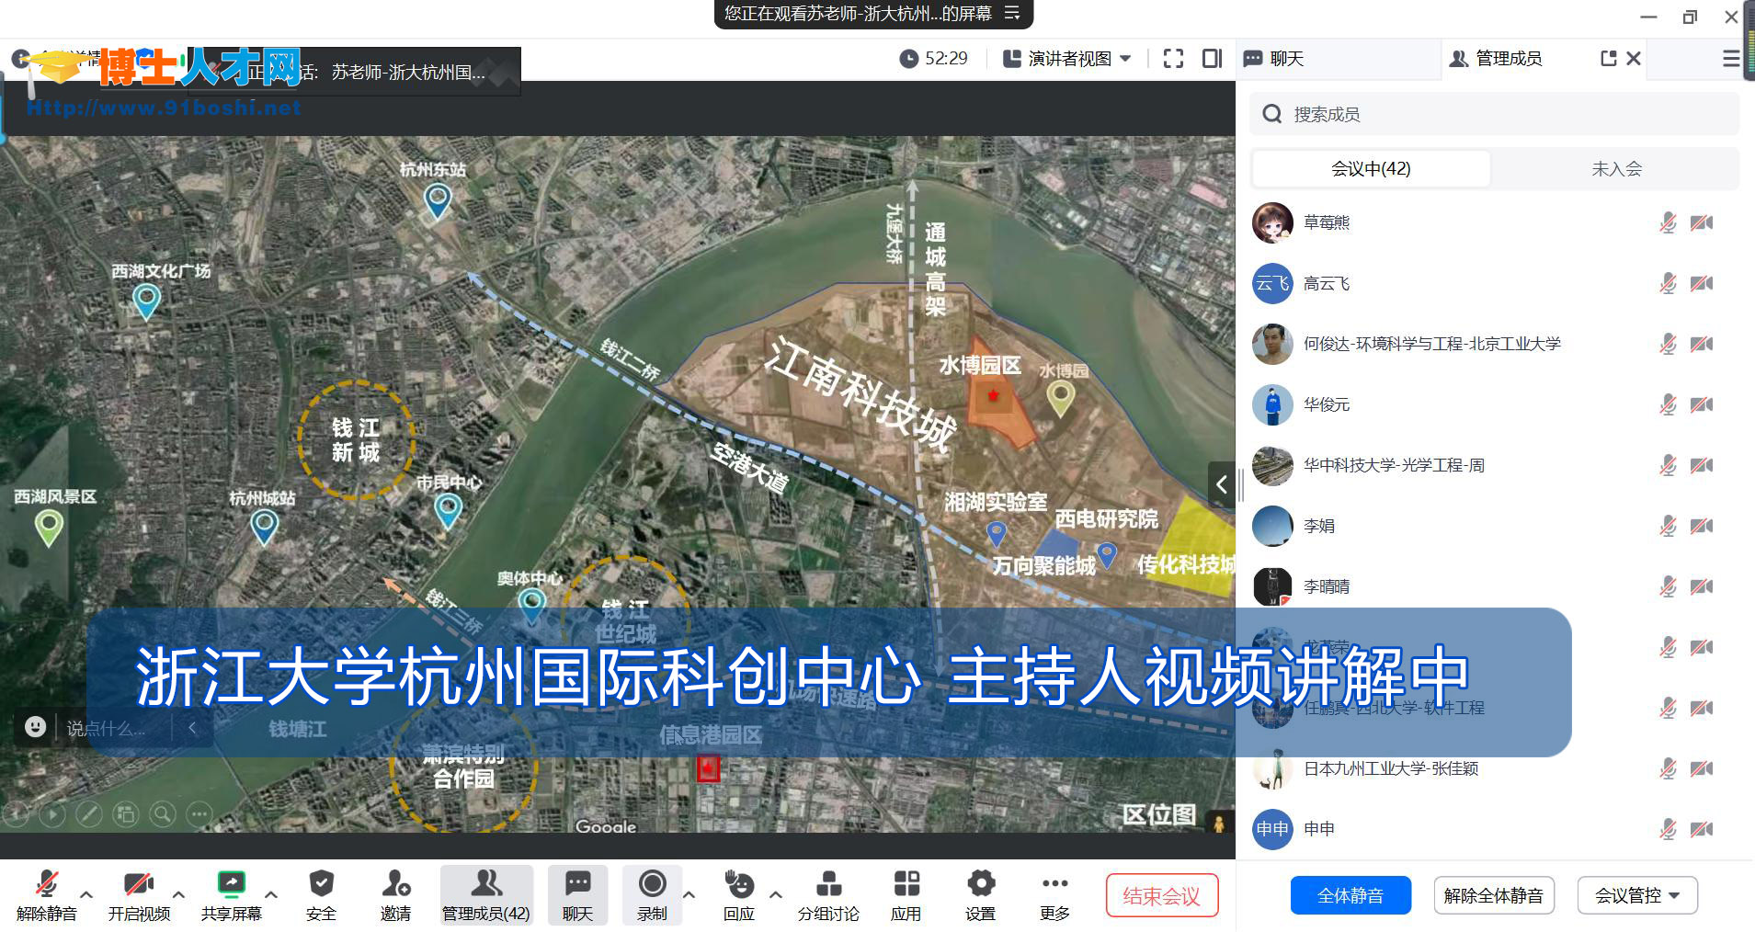Toggle camera for 草莓熊
The width and height of the screenshot is (1755, 932).
coord(1702,222)
